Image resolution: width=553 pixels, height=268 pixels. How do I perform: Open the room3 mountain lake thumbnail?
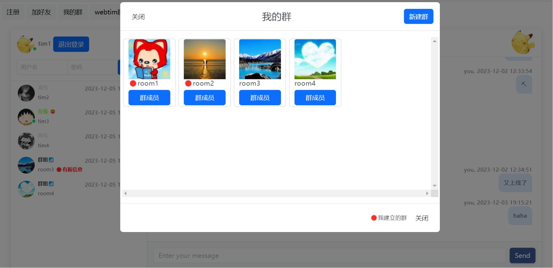[260, 59]
